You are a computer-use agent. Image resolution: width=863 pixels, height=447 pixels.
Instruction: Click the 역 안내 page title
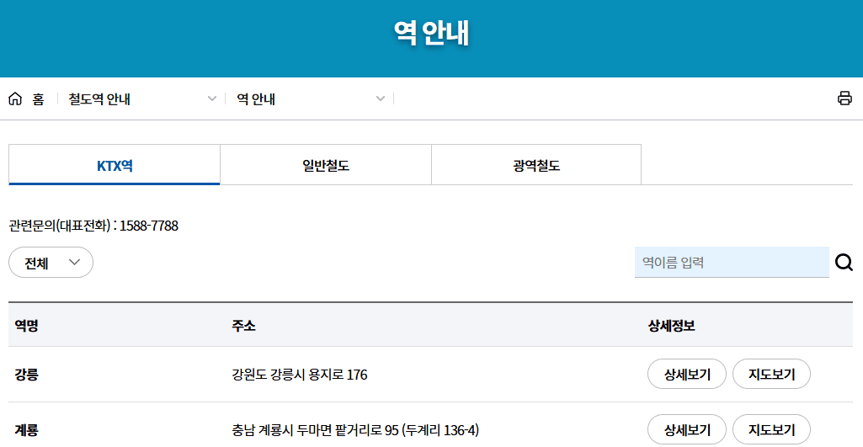(x=431, y=33)
